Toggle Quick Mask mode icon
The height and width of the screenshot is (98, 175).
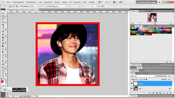pyautogui.click(x=3, y=86)
